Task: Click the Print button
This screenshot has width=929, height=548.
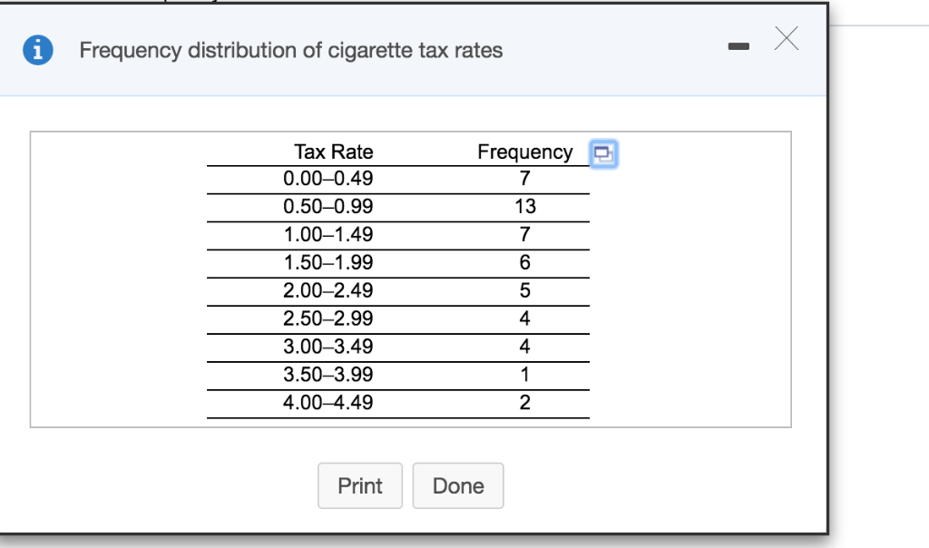Action: tap(360, 485)
